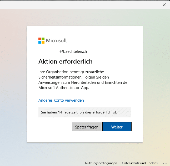
Task: Close the sign-in window with X
Action: pyautogui.click(x=164, y=5)
